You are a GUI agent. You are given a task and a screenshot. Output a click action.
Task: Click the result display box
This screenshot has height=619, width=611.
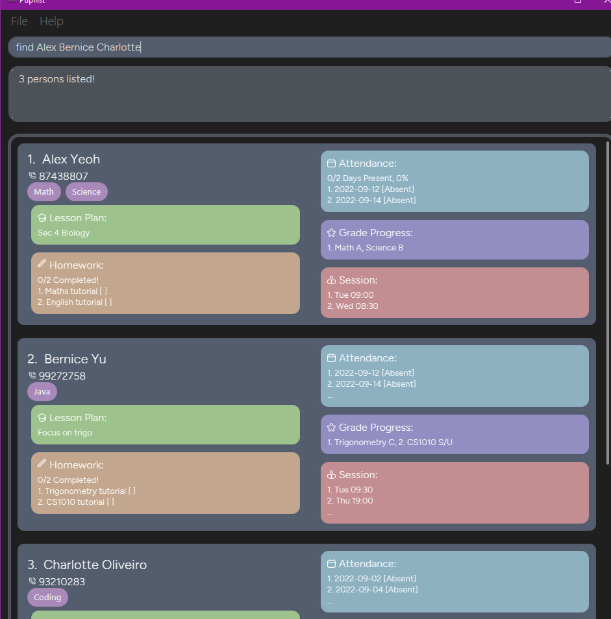coord(309,94)
